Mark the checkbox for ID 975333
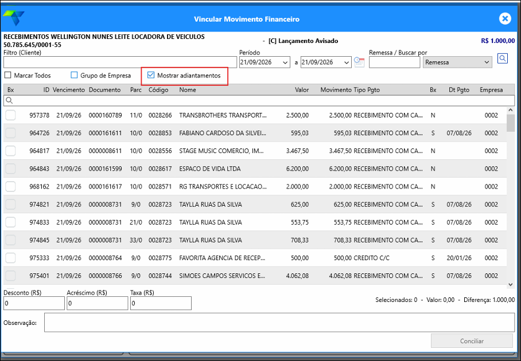 coord(11,258)
